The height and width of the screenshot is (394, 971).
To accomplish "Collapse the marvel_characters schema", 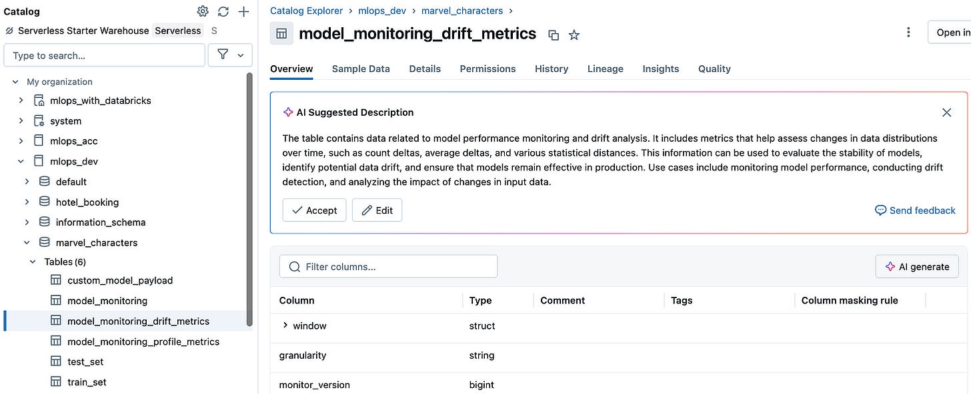I will 27,243.
